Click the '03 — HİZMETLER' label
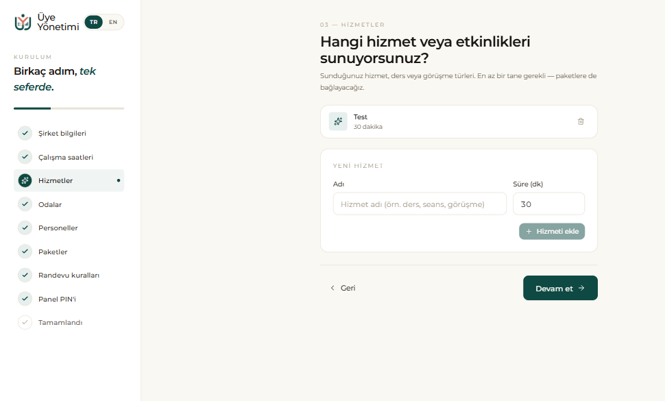This screenshot has width=665, height=401. pyautogui.click(x=352, y=25)
